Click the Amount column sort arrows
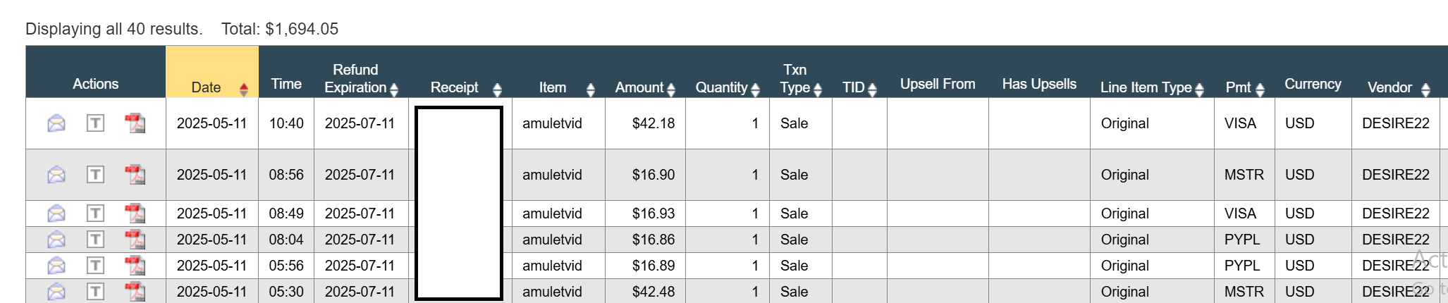Screen dimensions: 1448x303 tap(671, 89)
